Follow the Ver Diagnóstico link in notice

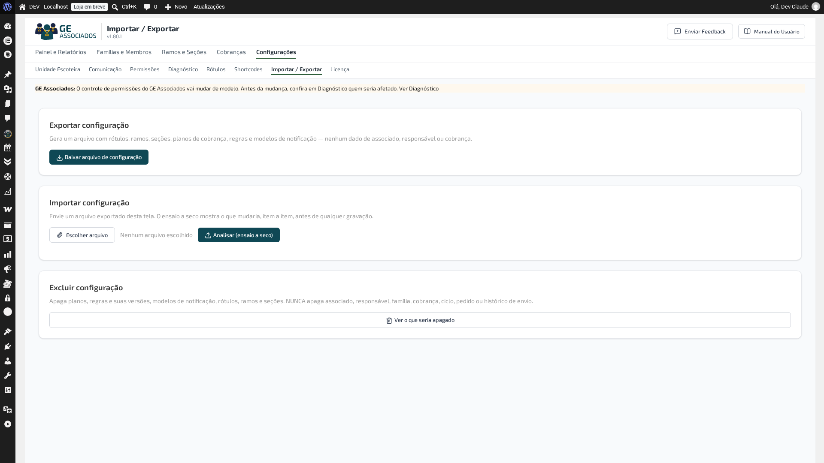419,88
